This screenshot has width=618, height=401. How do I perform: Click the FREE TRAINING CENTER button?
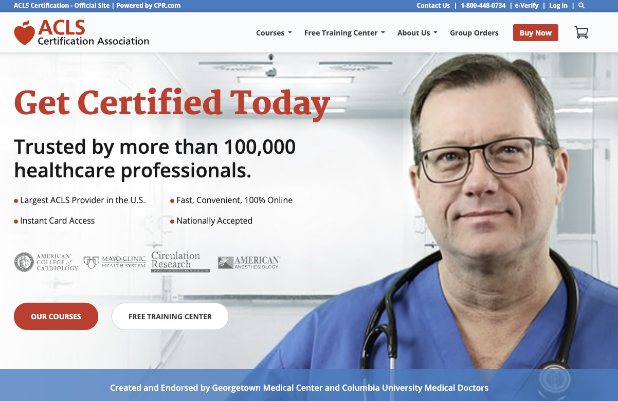click(170, 316)
